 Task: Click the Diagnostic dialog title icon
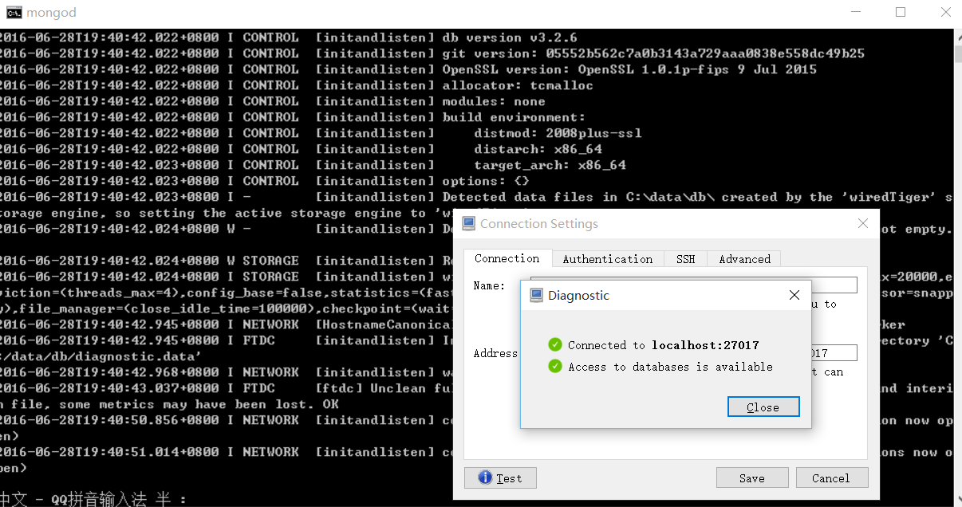[x=537, y=296]
